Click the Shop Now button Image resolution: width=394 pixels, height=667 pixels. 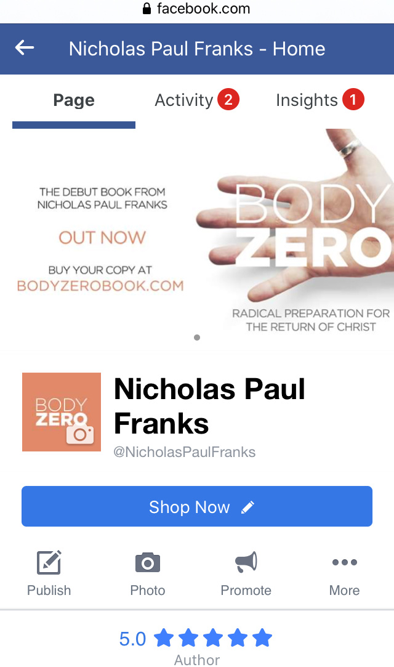(x=197, y=506)
